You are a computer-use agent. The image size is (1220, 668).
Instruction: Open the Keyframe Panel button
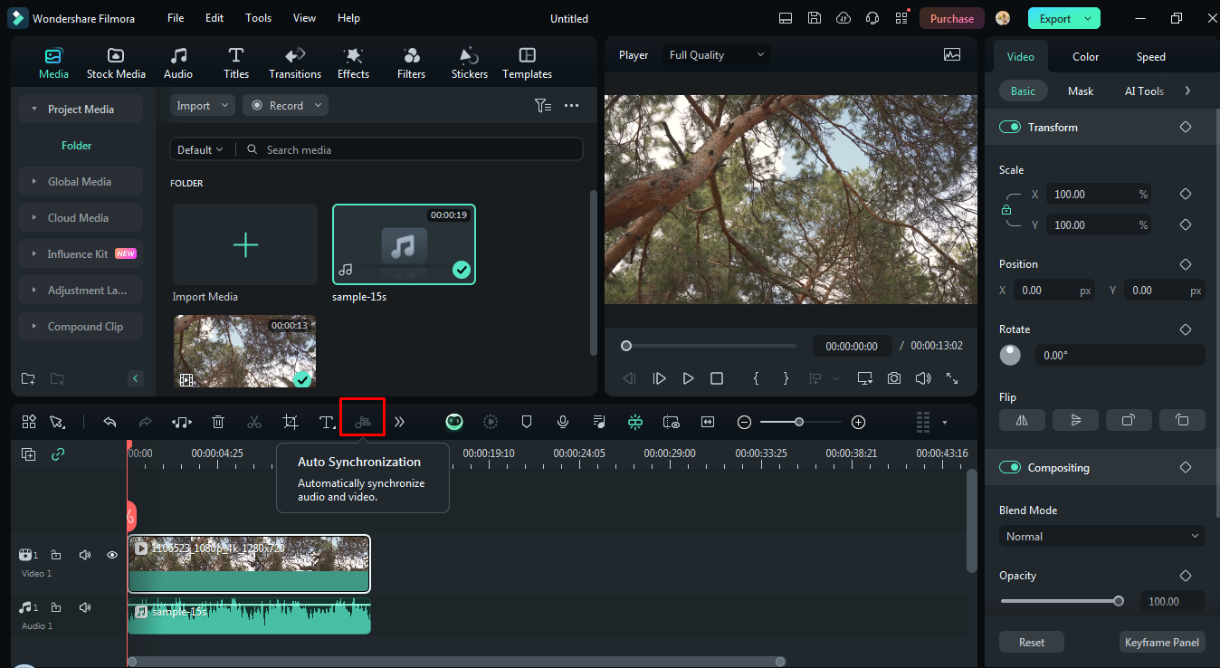[1162, 643]
